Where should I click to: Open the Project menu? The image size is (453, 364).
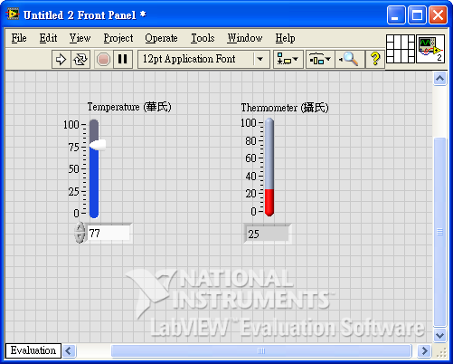pos(118,38)
